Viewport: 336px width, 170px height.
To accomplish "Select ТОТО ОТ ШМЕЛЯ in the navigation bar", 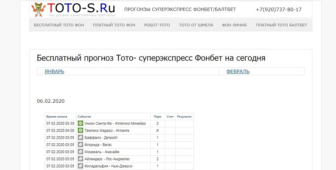I will tap(196, 25).
